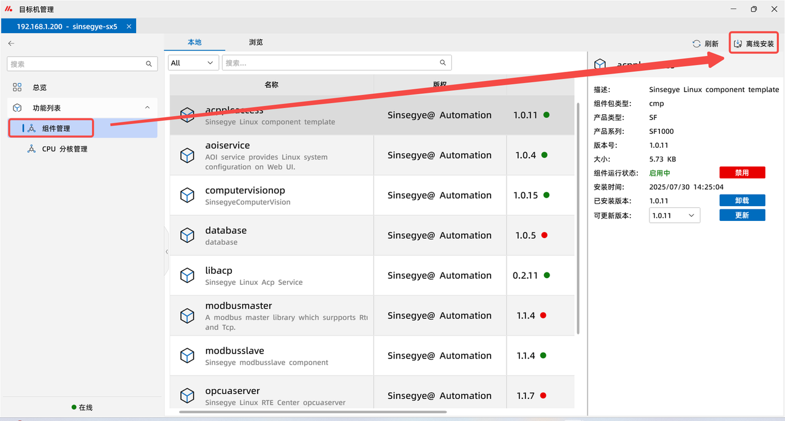785x421 pixels.
Task: Click the back arrow in sidebar
Action: (11, 44)
